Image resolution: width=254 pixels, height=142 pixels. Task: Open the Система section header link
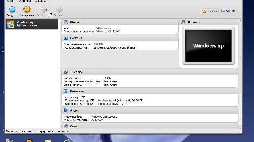pyautogui.click(x=76, y=38)
